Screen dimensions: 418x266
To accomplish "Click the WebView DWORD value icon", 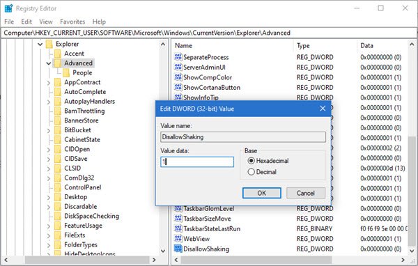I will click(178, 239).
